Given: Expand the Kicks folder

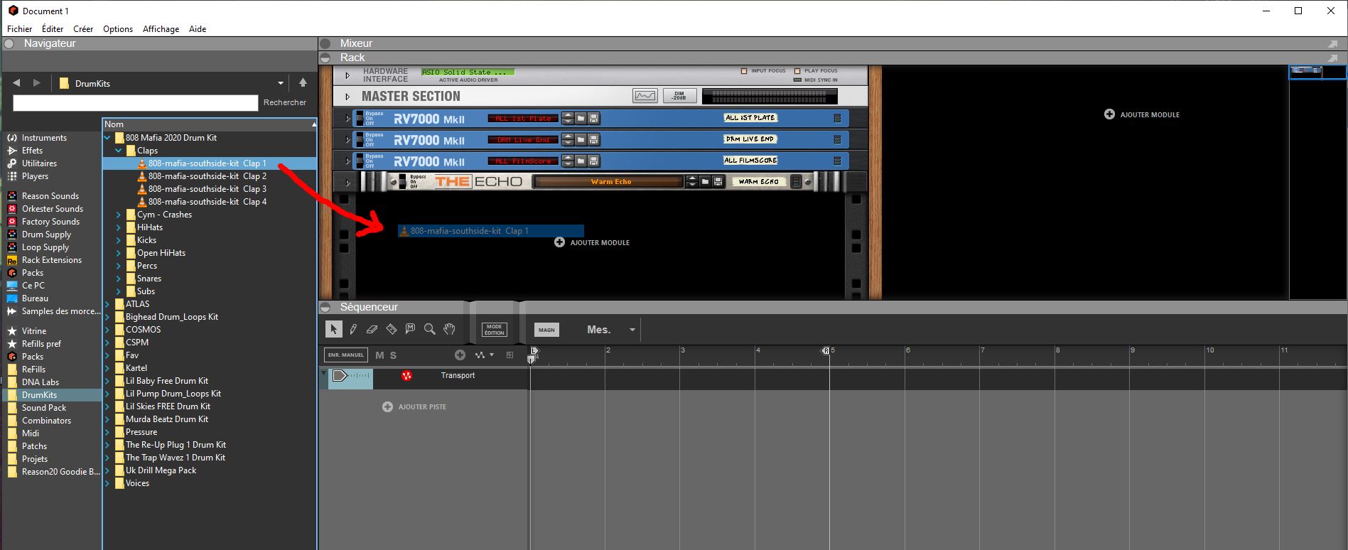Looking at the screenshot, I should tap(119, 240).
